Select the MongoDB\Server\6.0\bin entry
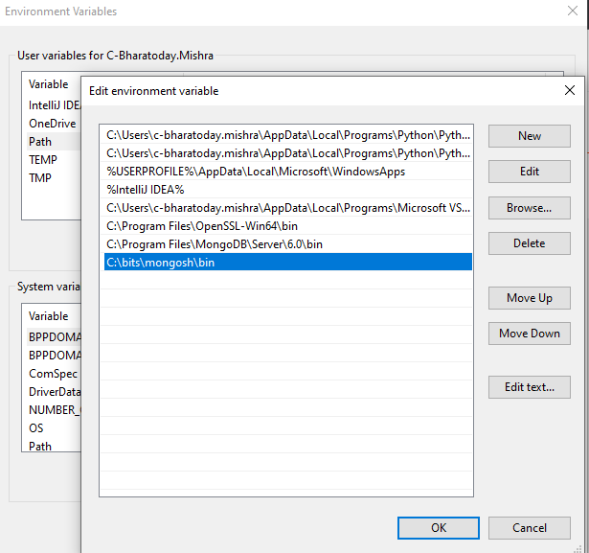Viewport: 589px width, 553px height. pyautogui.click(x=288, y=244)
